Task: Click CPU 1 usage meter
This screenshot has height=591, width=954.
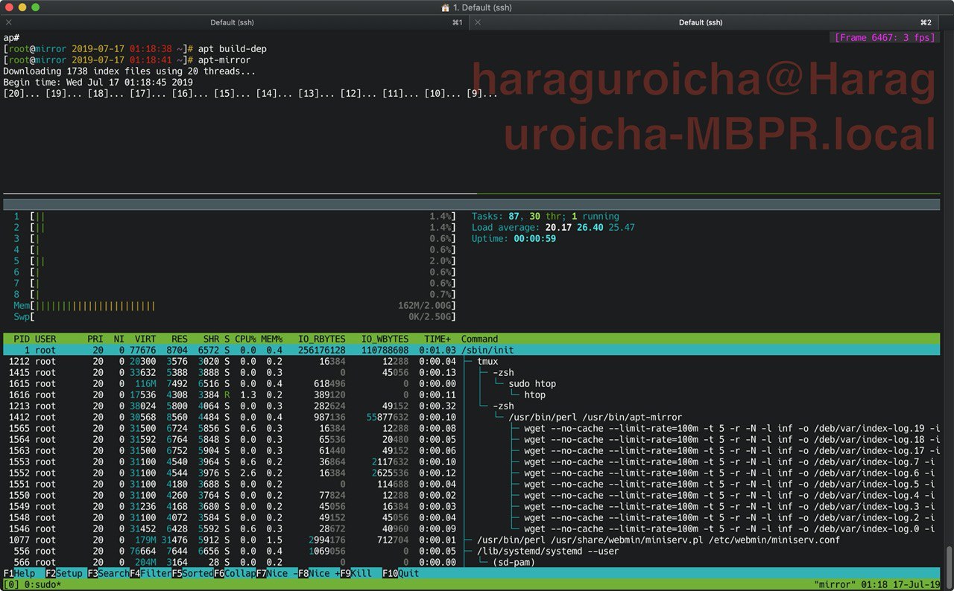Action: pyautogui.click(x=235, y=216)
